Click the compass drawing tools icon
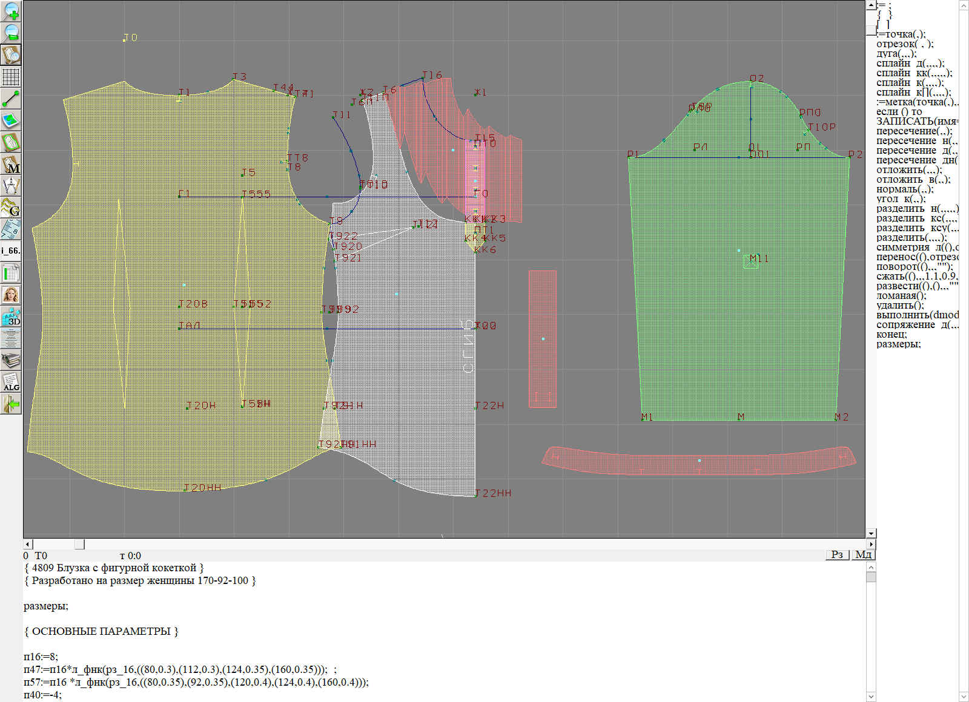The height and width of the screenshot is (702, 969). tap(11, 186)
